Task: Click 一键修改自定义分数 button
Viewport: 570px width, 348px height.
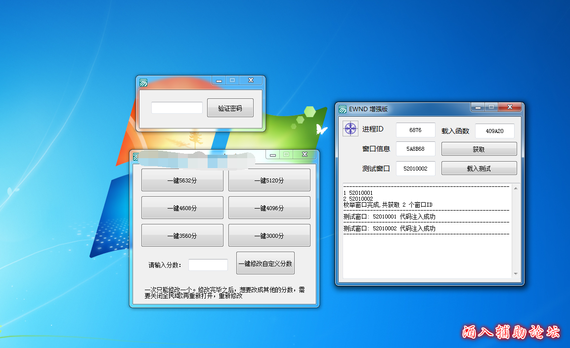Action: pyautogui.click(x=265, y=263)
